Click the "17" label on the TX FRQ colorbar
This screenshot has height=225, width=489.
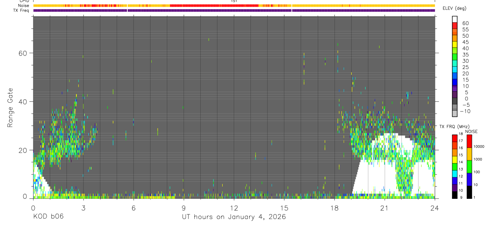click(461, 141)
